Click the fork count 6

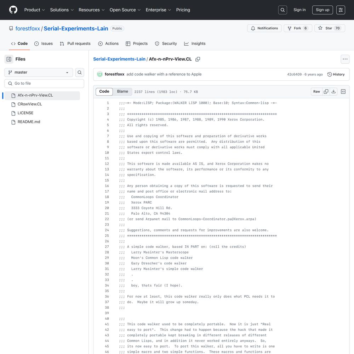(306, 28)
